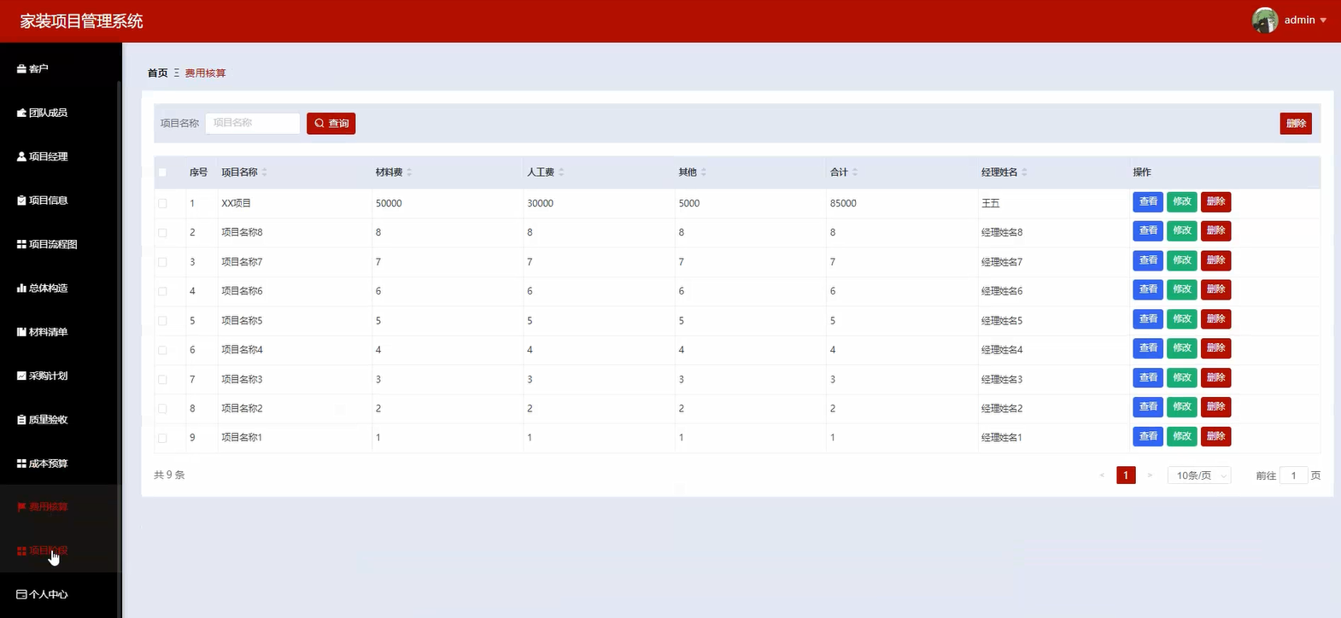The width and height of the screenshot is (1341, 618).
Task: Click 删除 for 项目名称7 row
Action: click(1216, 260)
